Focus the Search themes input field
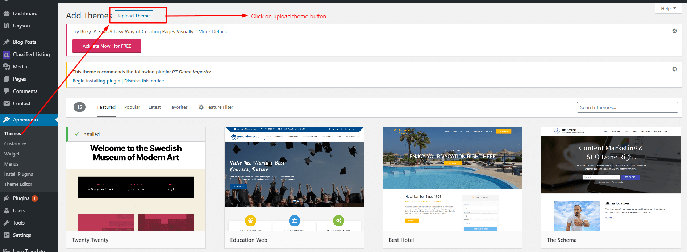Image resolution: width=687 pixels, height=252 pixels. click(627, 107)
